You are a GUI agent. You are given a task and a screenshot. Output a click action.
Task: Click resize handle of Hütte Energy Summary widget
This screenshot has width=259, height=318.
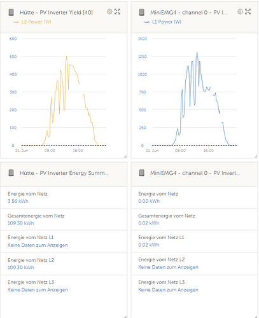tap(125, 317)
